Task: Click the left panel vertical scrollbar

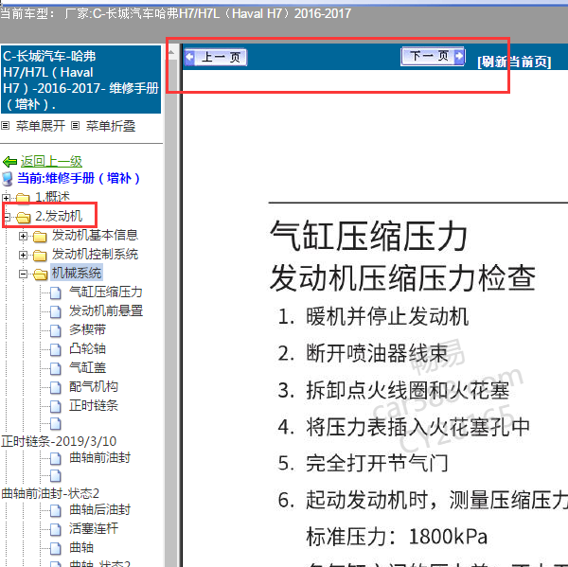Action: [171, 311]
